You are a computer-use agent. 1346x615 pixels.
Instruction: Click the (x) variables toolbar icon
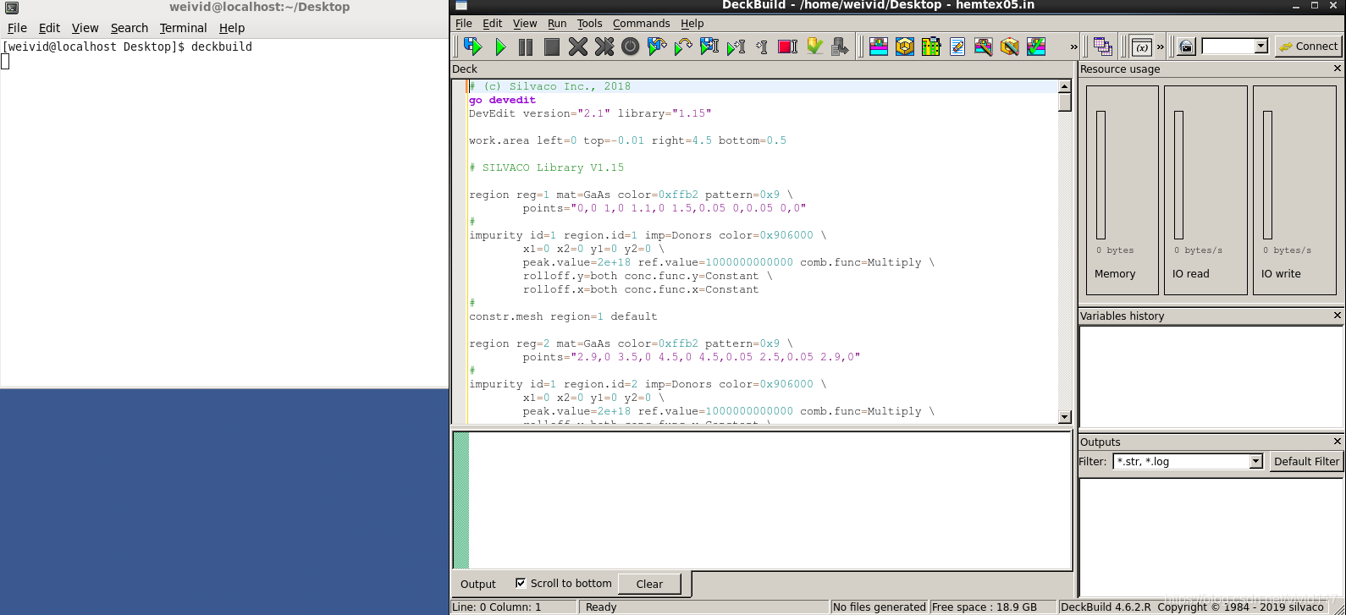point(1141,47)
